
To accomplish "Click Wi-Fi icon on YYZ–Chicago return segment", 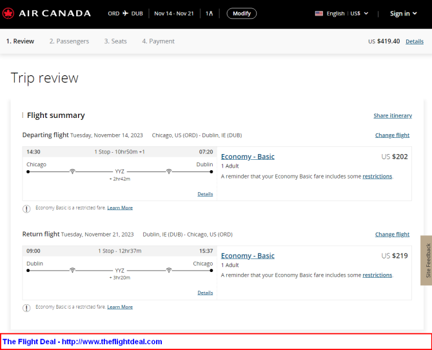I will pos(169,270).
